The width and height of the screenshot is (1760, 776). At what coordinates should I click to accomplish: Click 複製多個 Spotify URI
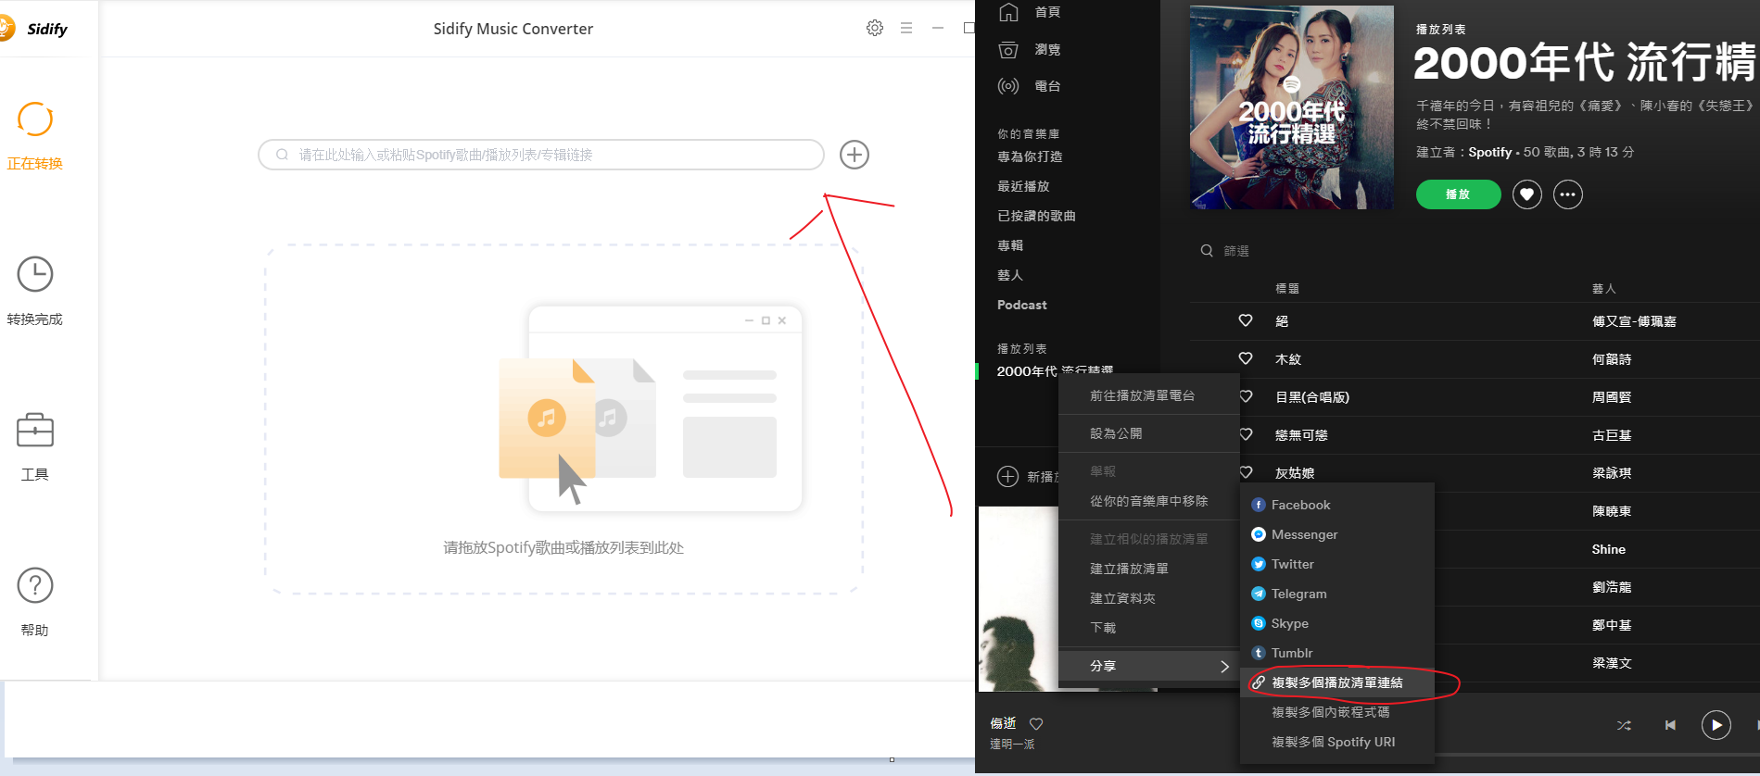1337,742
